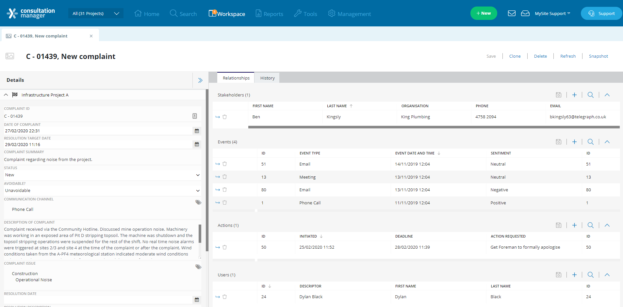Open the All (31 Projects) dropdown
The width and height of the screenshot is (623, 307).
(x=96, y=13)
